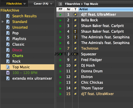Expand the Standard group
Image resolution: width=133 pixels, height=108 pixels.
tap(3, 22)
